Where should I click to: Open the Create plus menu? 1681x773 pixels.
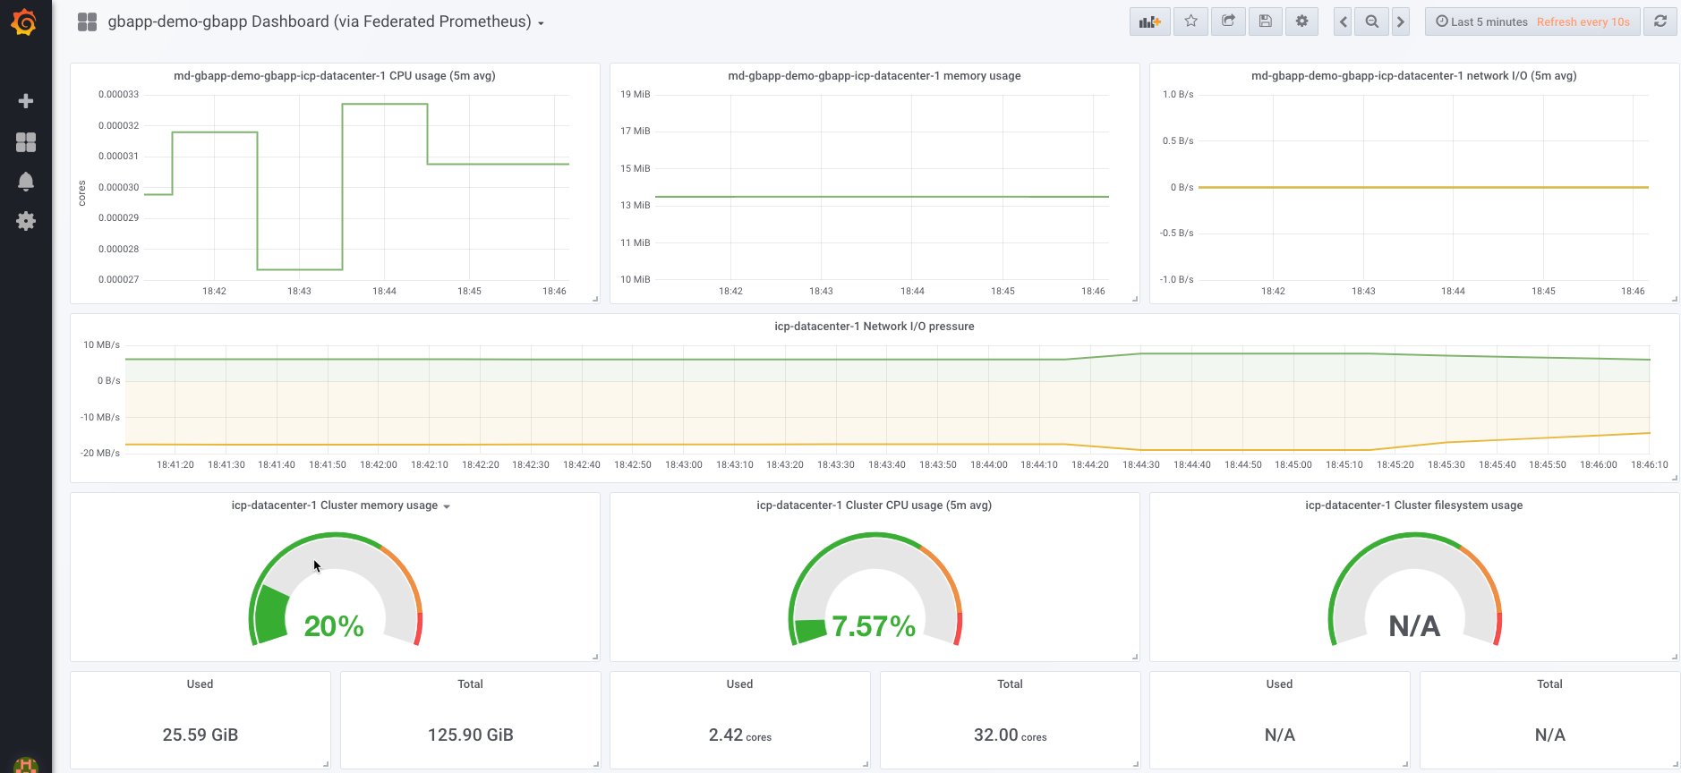[x=26, y=101]
